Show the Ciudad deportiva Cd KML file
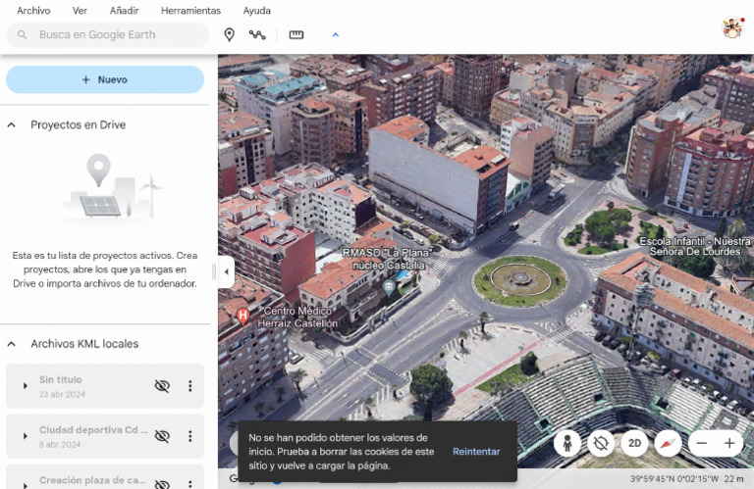Viewport: 754px width, 489px height. click(162, 436)
